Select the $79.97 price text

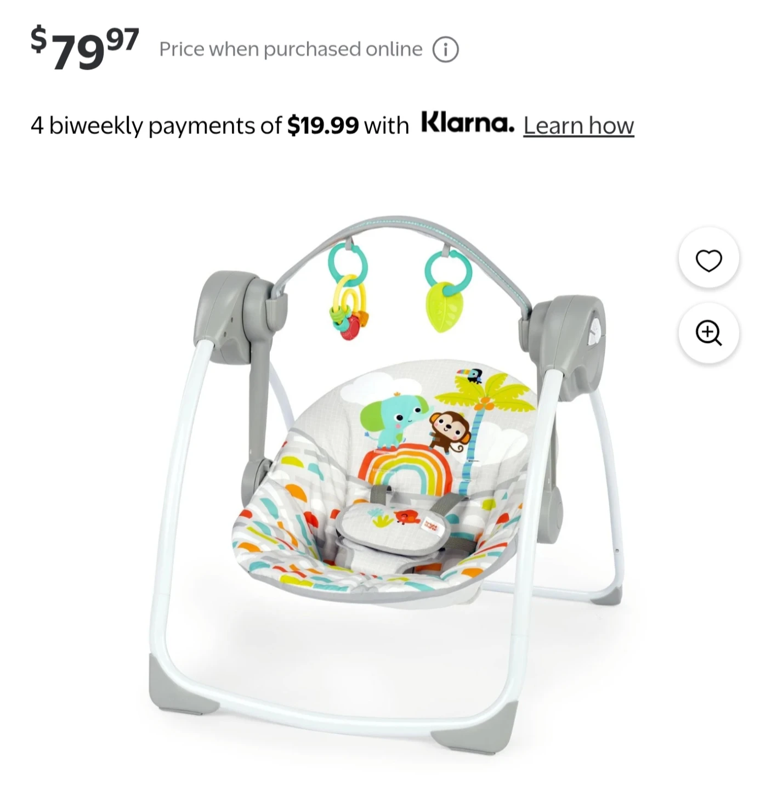click(x=85, y=48)
